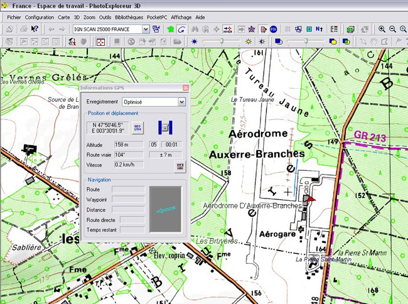Click the document with arrow icon
This screenshot has width=408, height=304.
tap(263, 29)
